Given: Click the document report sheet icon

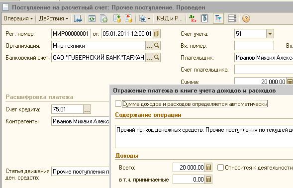Looking at the screenshot, I should tap(205, 18).
